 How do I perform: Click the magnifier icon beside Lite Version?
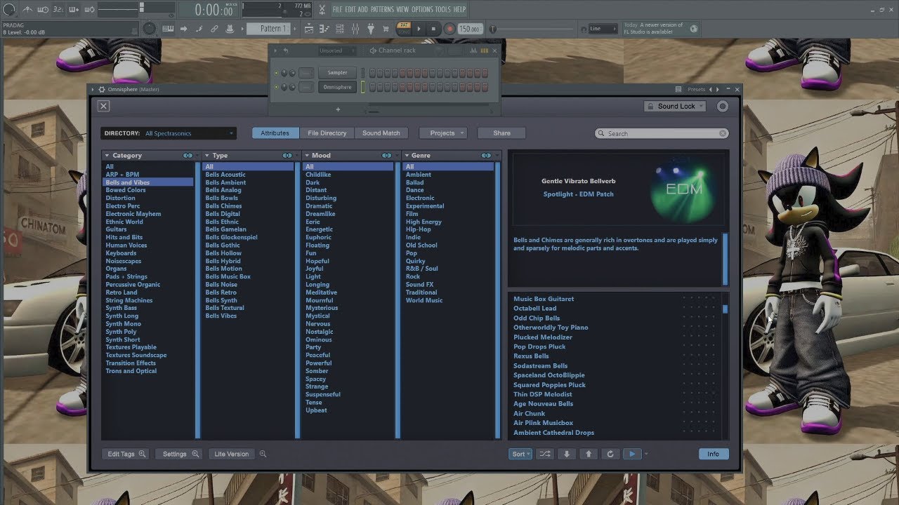263,454
